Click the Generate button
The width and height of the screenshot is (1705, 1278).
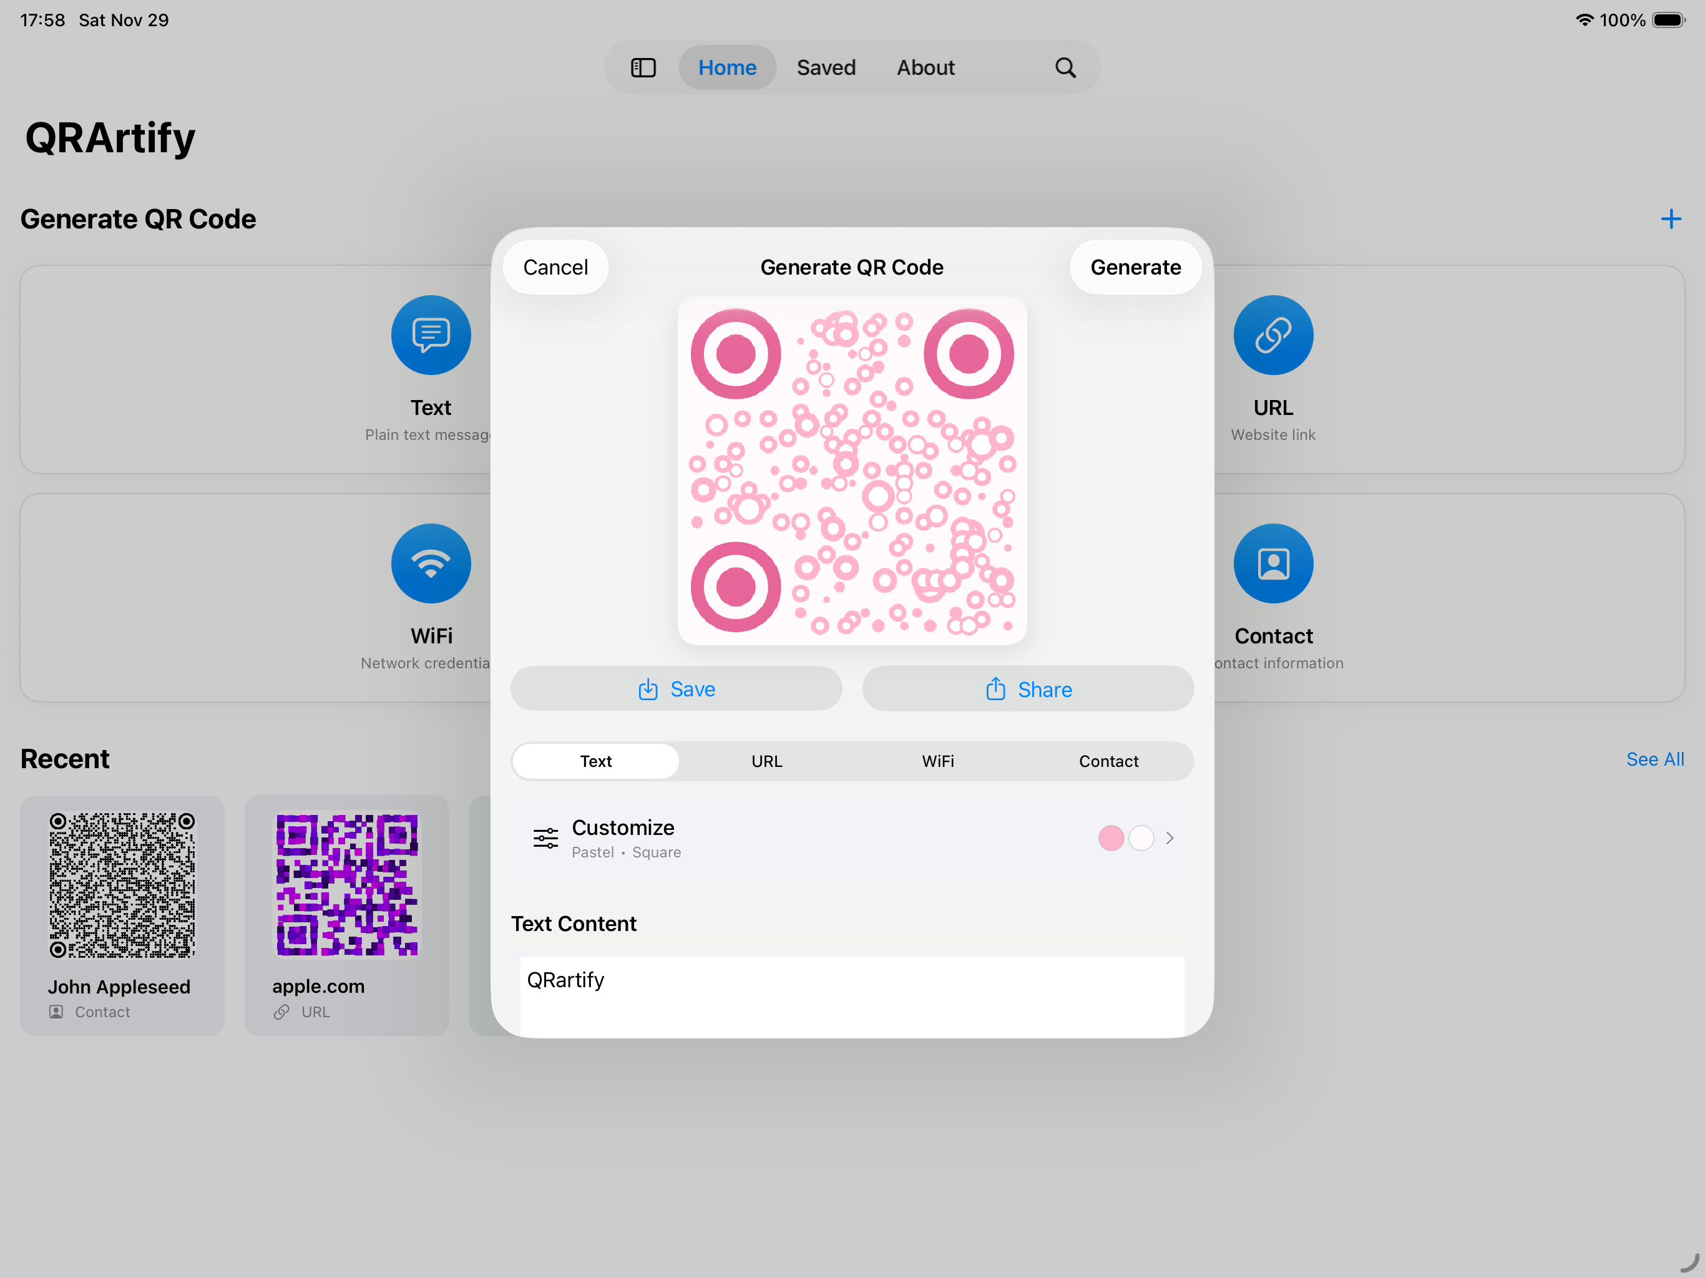(1135, 268)
